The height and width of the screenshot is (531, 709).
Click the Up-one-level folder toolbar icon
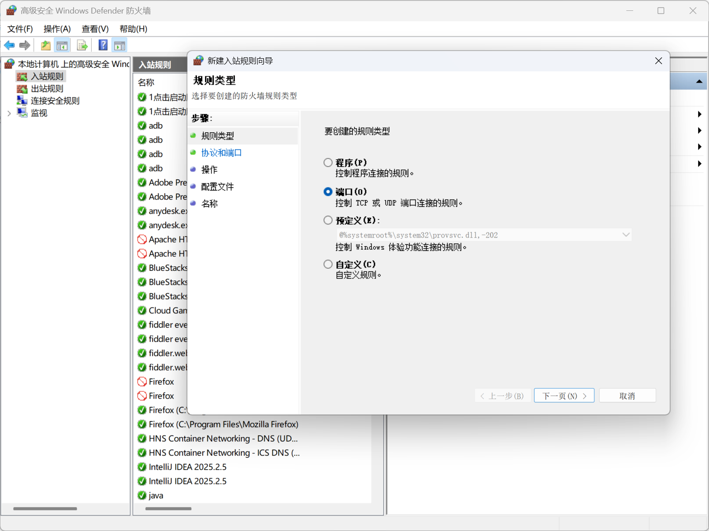[x=46, y=45]
